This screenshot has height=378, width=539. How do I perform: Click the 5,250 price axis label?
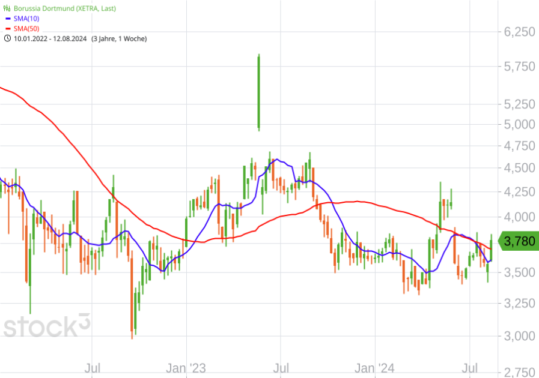519,104
